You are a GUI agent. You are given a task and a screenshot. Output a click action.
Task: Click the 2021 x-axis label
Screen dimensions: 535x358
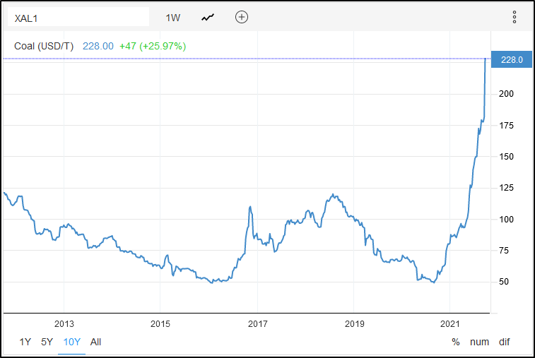pos(450,324)
